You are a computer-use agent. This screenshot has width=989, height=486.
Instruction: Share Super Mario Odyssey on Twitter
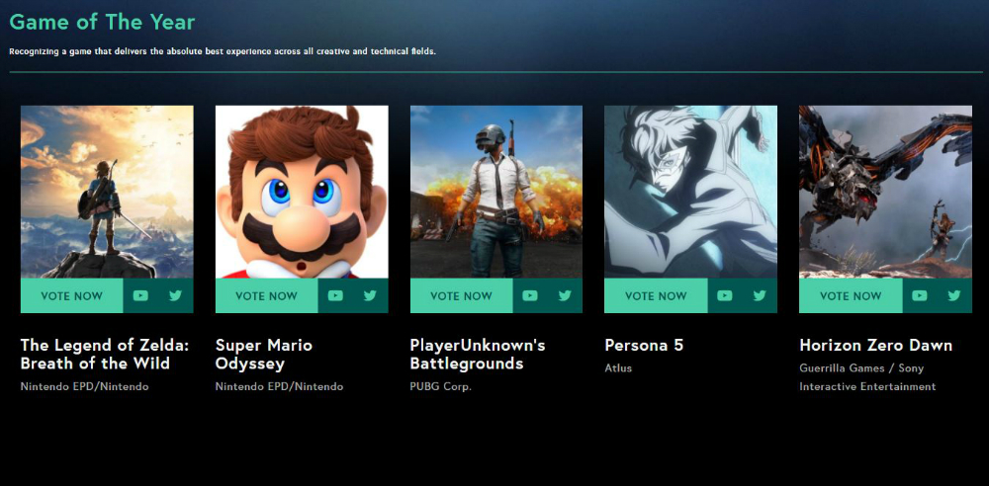[x=370, y=295]
